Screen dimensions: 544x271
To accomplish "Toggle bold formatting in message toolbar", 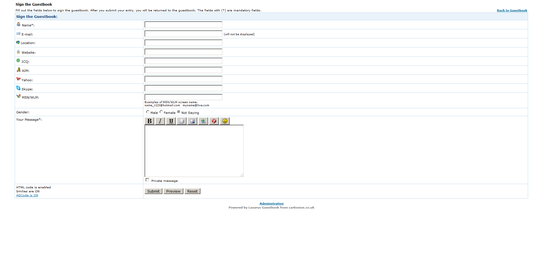I will pos(149,121).
